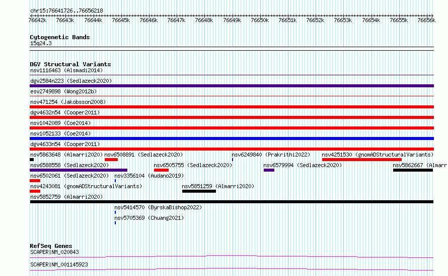Click the 76645k ruler position

point(121,20)
